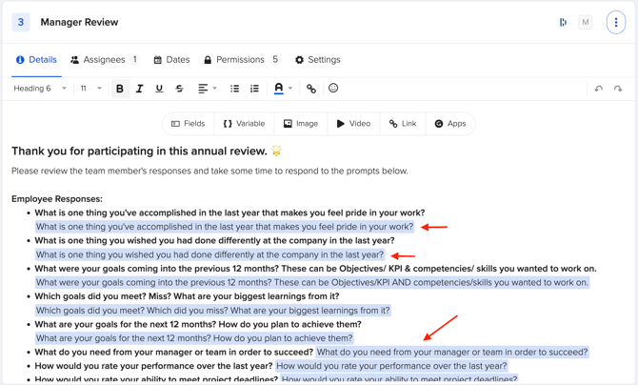Screen dimensions: 638x385
Task: Select highlighted variable 'Which goals did you meet?'
Action: pos(212,311)
